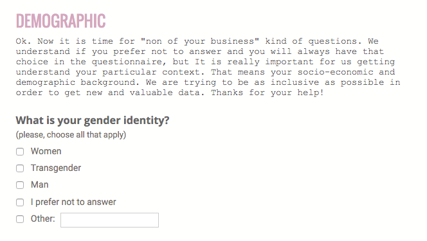Click the 'I prefer not to answer' label text

(73, 202)
